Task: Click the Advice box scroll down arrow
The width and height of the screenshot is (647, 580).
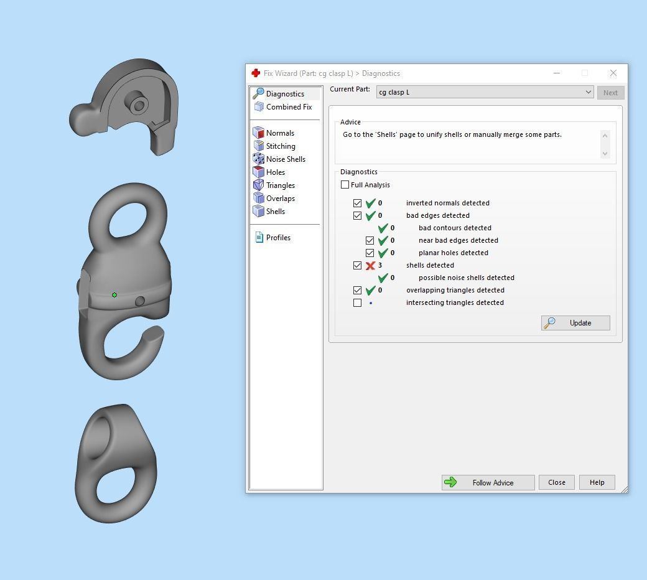Action: point(605,154)
